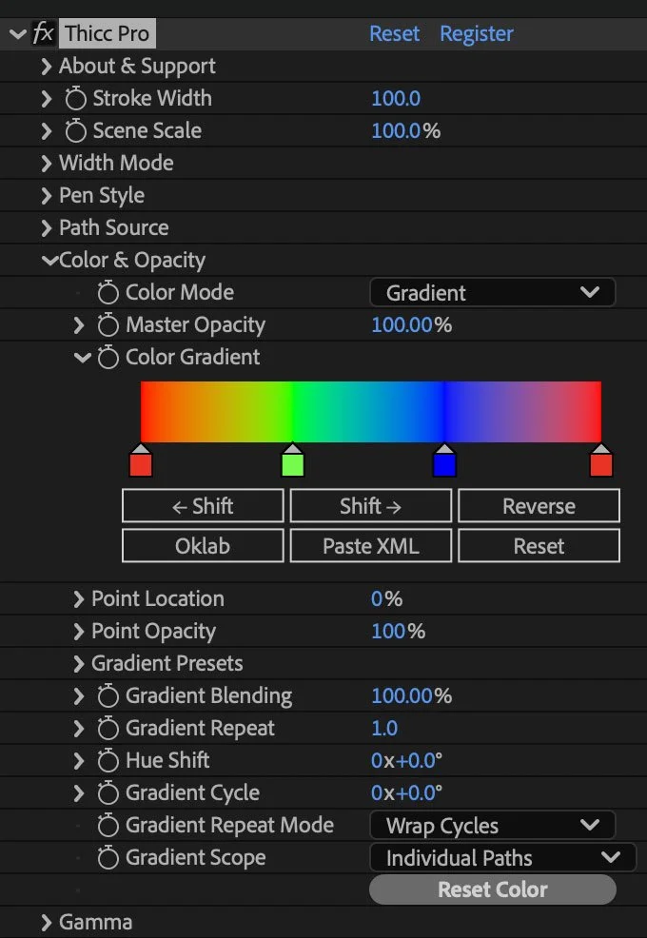Select the Thicc Pro effect name
This screenshot has width=647, height=938.
click(108, 33)
